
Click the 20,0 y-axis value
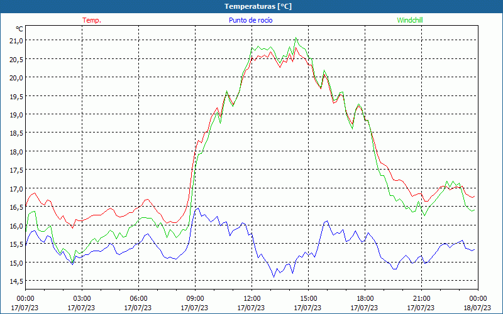16,77
